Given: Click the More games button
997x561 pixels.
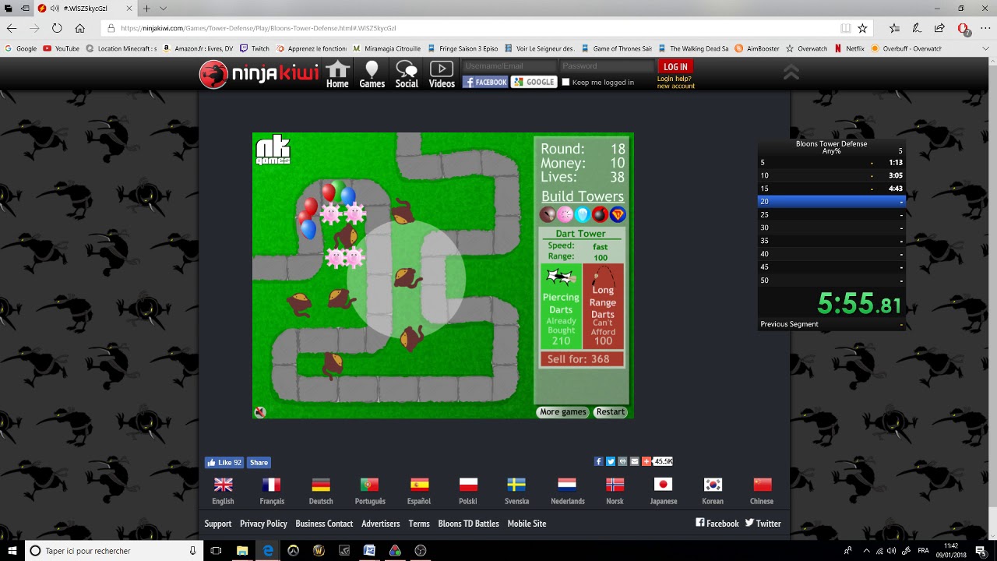Looking at the screenshot, I should pos(562,411).
